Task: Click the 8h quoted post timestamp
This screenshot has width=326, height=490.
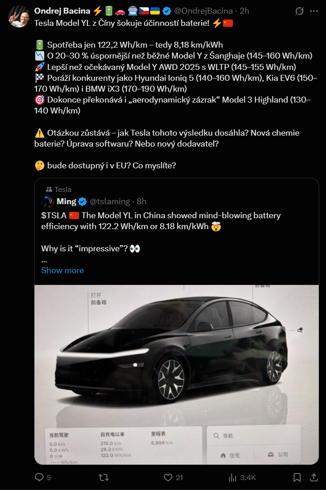Action: click(141, 201)
